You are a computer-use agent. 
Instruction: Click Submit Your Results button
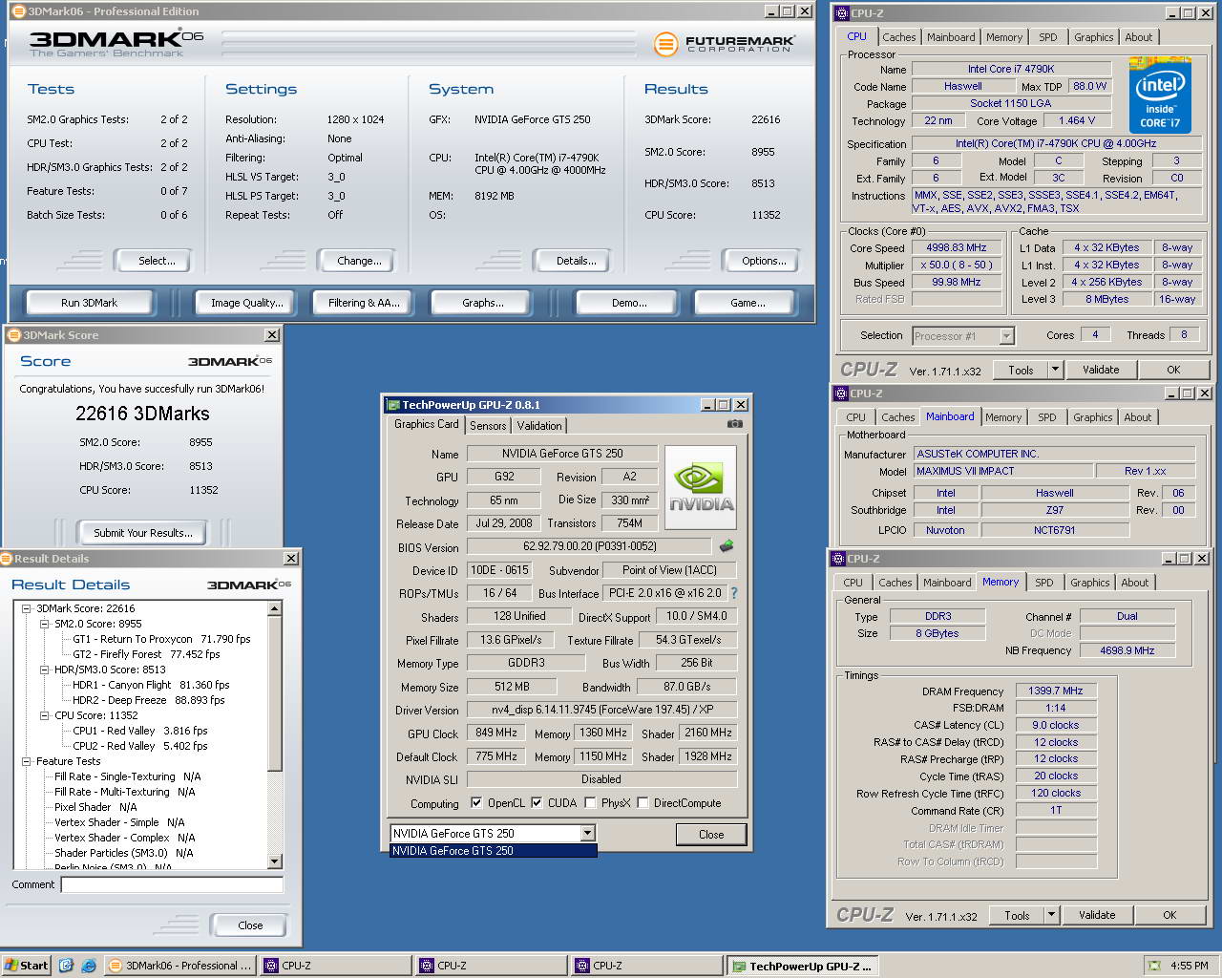(x=143, y=533)
